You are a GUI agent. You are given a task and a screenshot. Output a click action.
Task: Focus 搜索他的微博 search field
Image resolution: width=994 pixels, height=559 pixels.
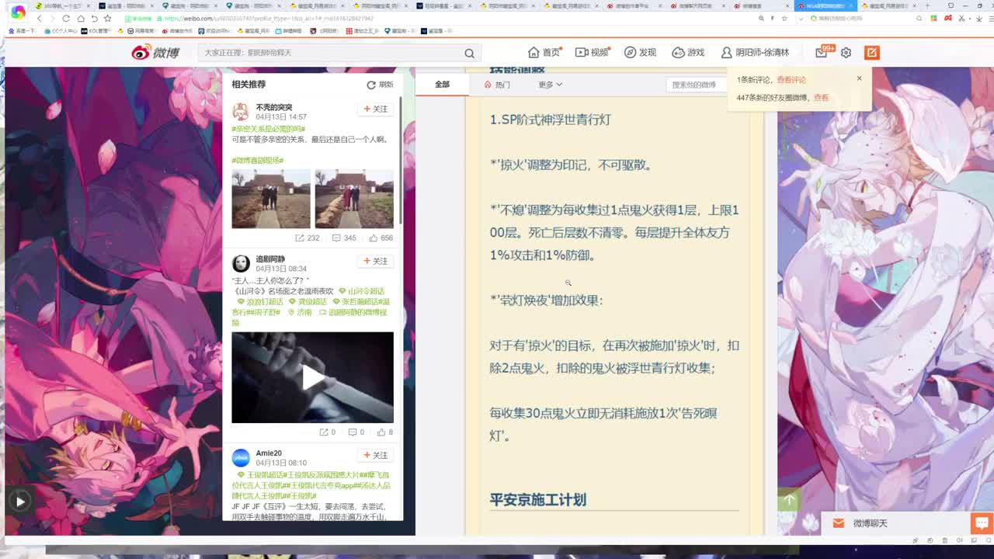(x=697, y=85)
